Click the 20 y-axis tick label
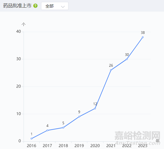Image resolution: width=164 pixels, height=149 pixels. coord(18,87)
